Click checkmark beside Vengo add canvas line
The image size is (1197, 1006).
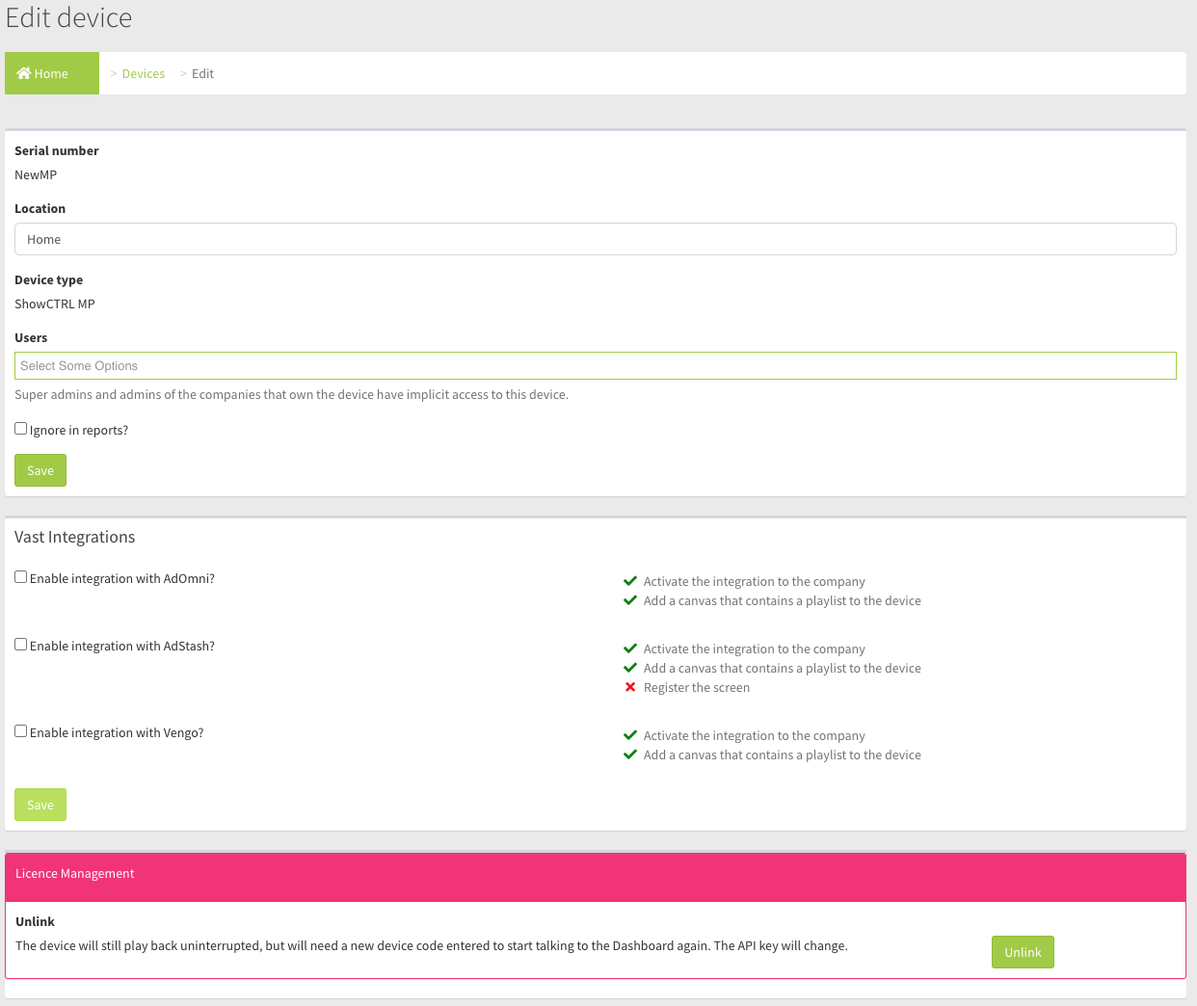630,754
